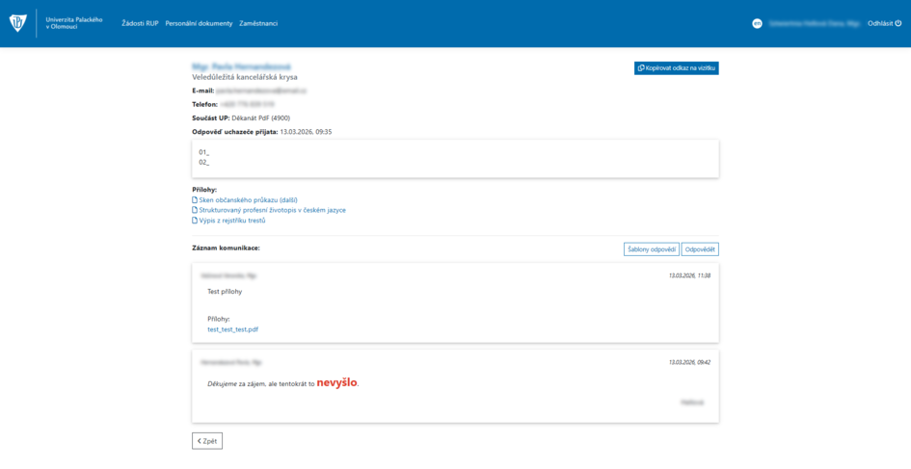Log out via Odhlásit link
Viewport: 911px width, 469px height.
[880, 24]
